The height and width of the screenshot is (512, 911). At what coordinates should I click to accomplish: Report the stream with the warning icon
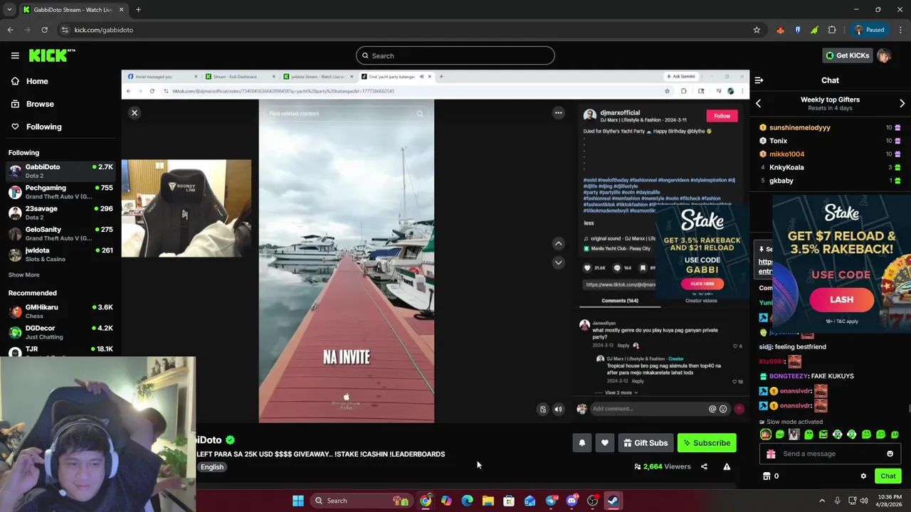727,466
